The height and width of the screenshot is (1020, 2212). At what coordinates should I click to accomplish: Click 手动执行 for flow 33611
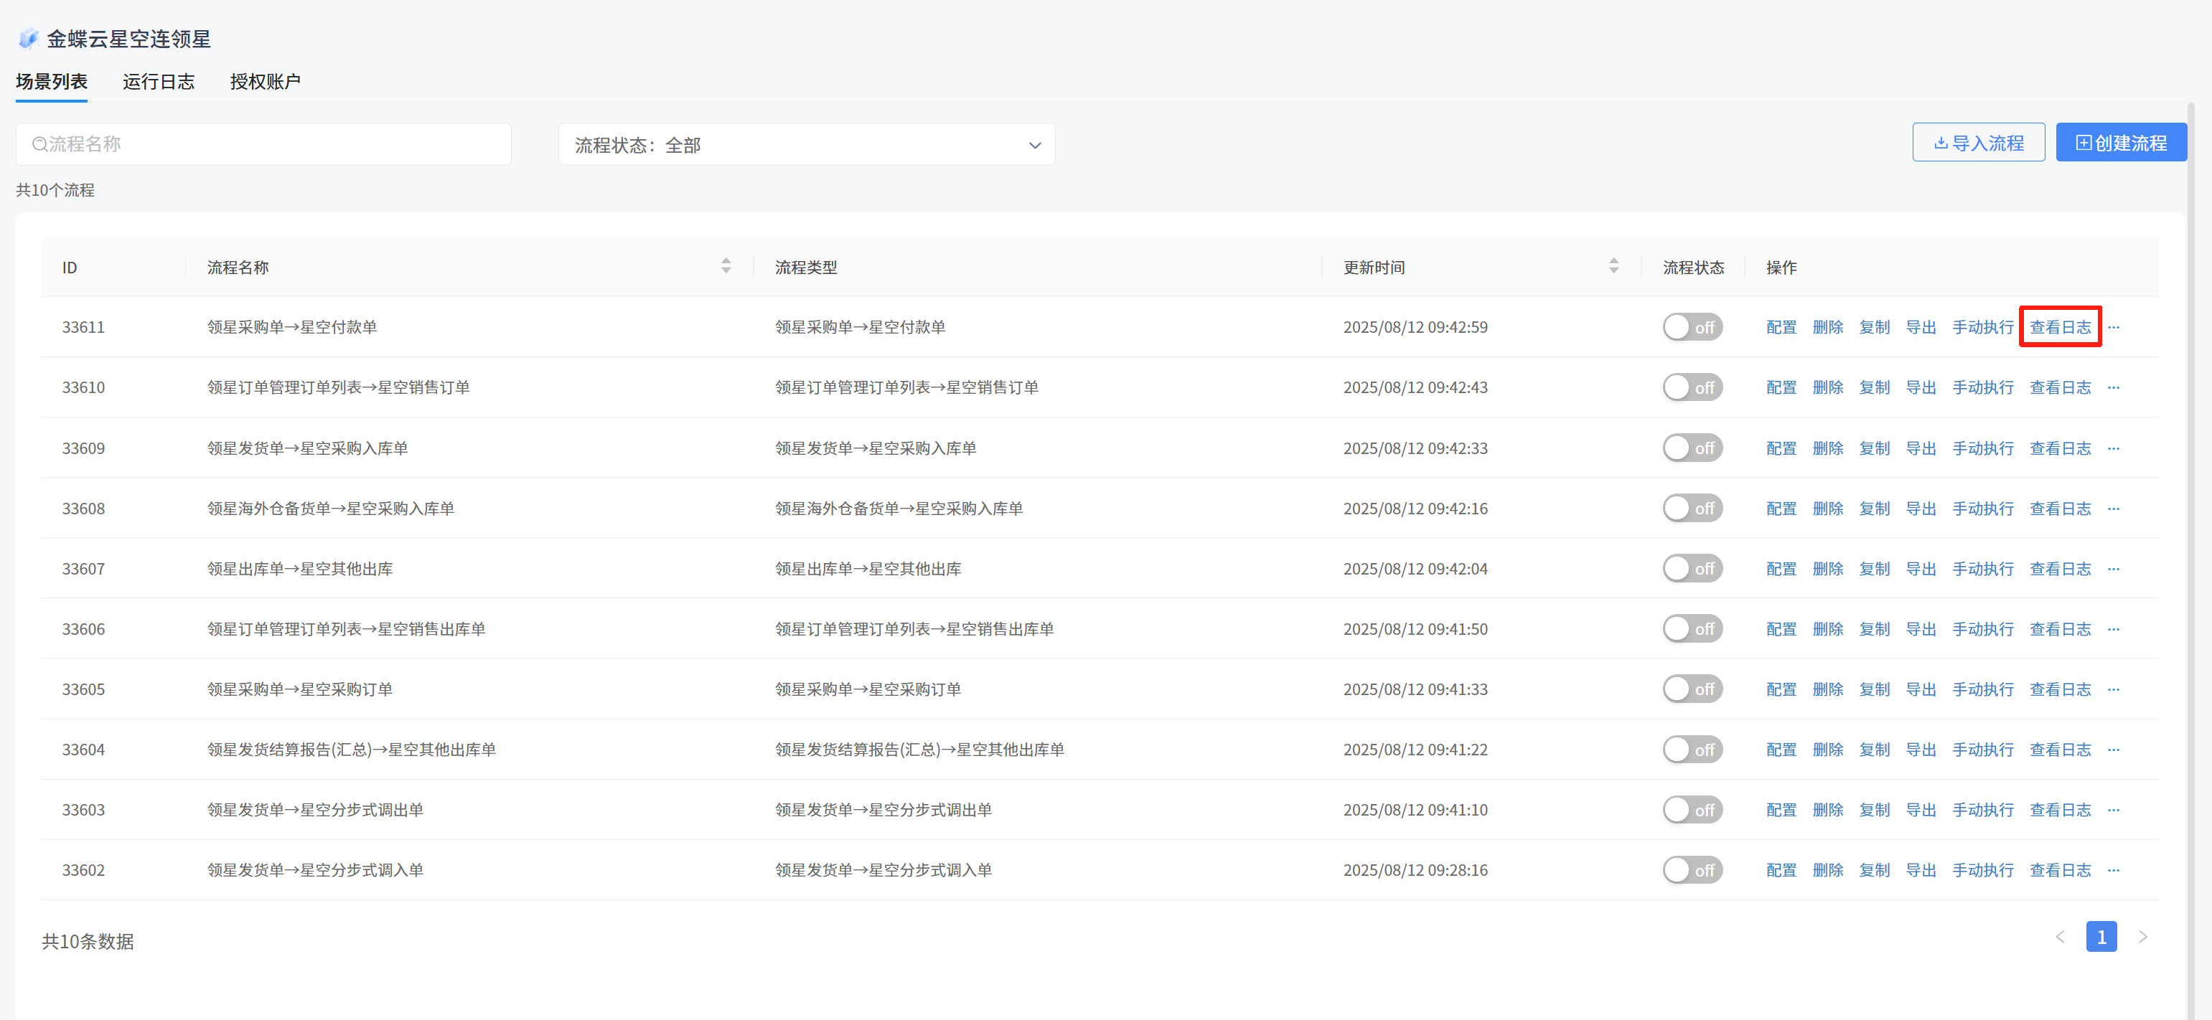click(x=1983, y=327)
